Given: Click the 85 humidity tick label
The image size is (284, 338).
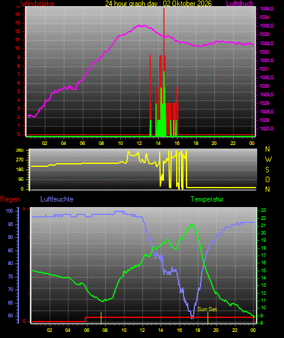Looking at the screenshot, I should (10, 250).
